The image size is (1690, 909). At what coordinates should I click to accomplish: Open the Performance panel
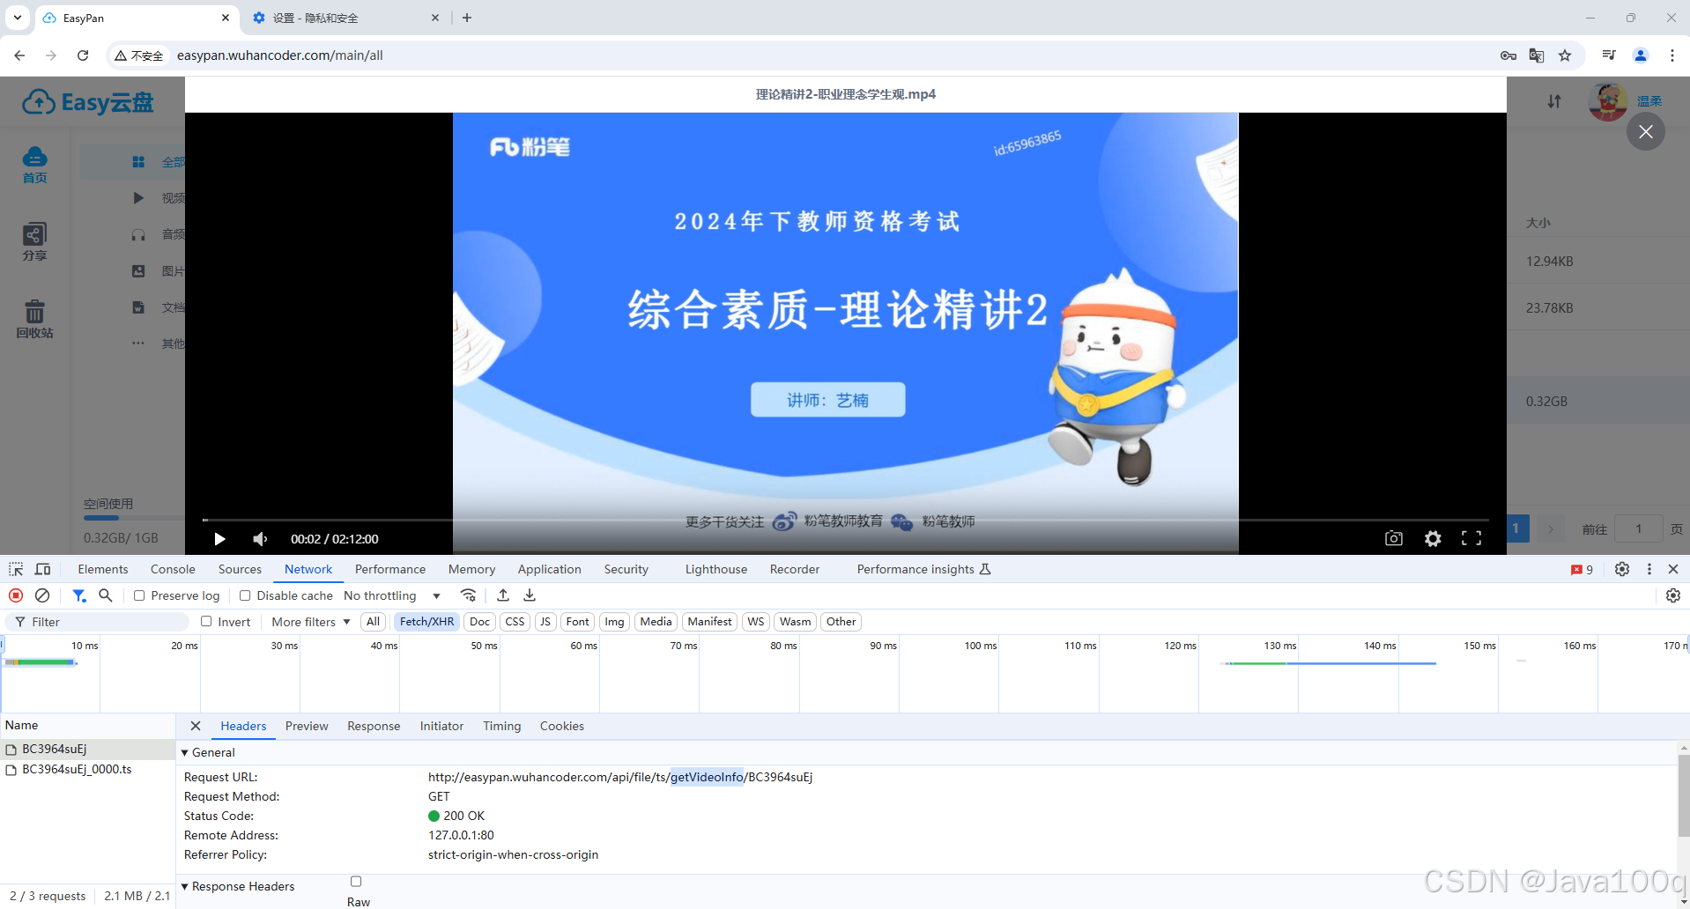pyautogui.click(x=390, y=569)
